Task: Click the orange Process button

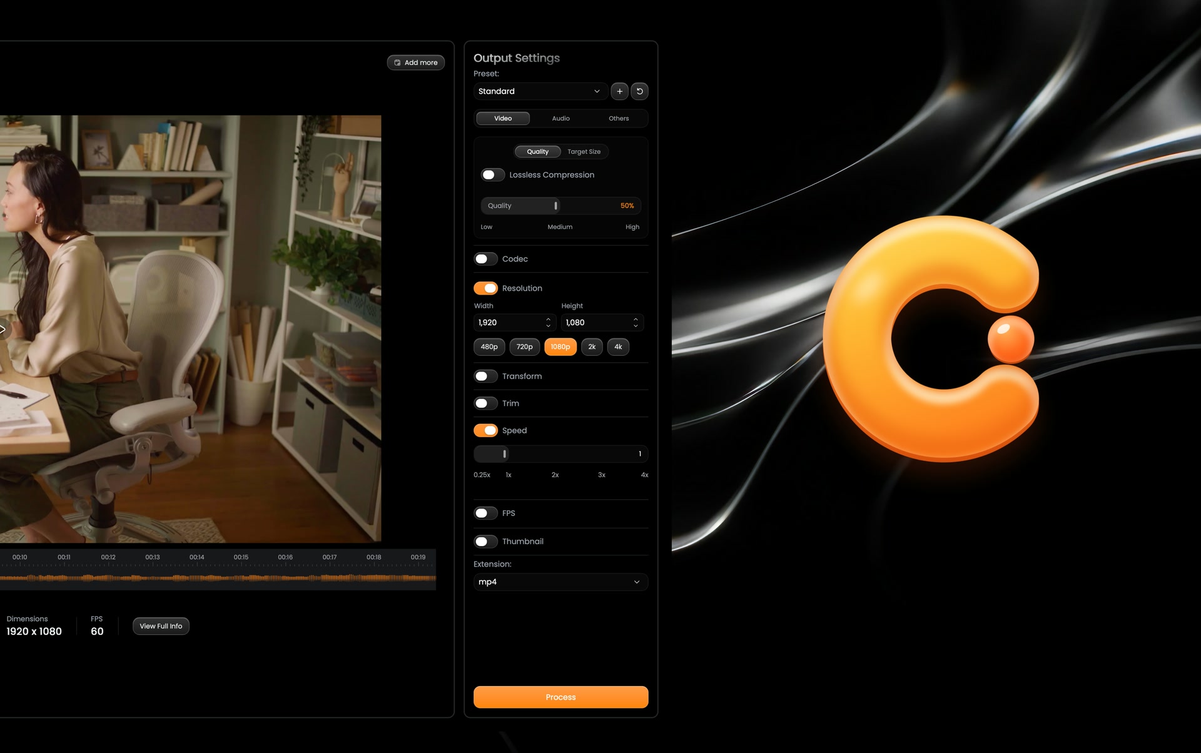Action: click(x=560, y=697)
